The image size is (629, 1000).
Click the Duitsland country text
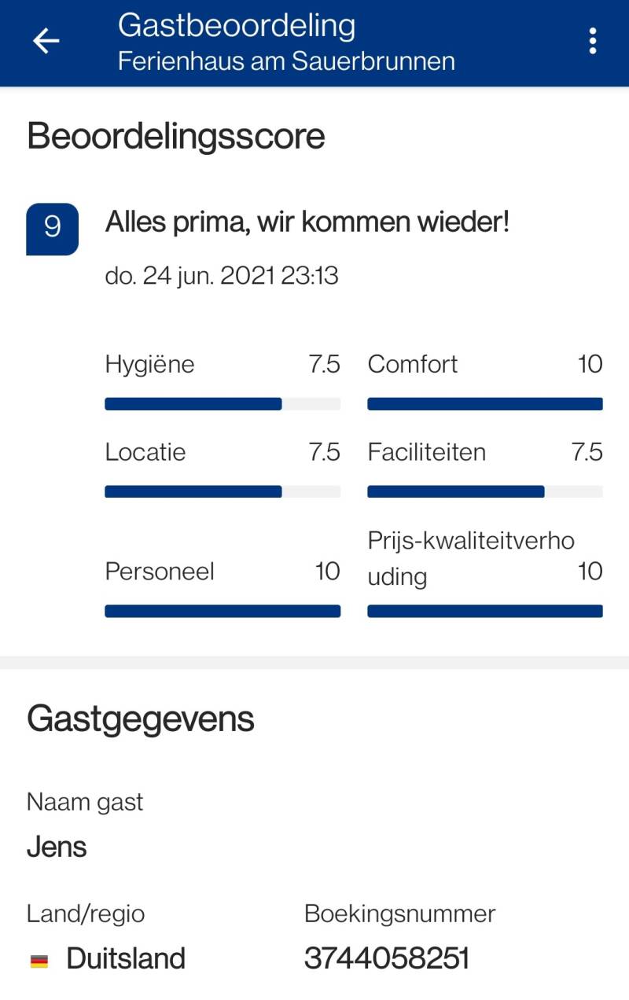tap(126, 958)
